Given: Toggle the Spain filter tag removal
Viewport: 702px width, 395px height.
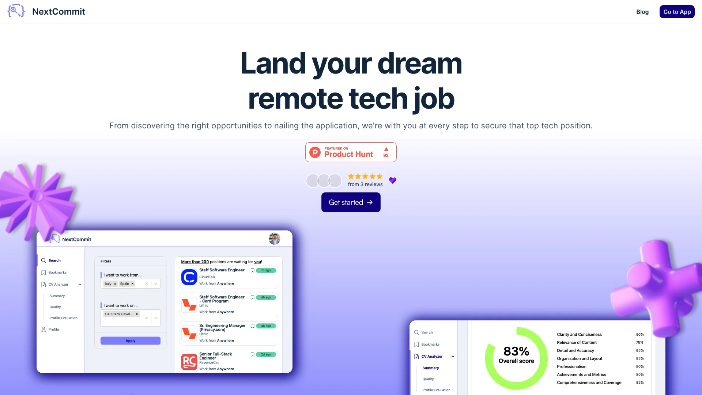Looking at the screenshot, I should (133, 283).
